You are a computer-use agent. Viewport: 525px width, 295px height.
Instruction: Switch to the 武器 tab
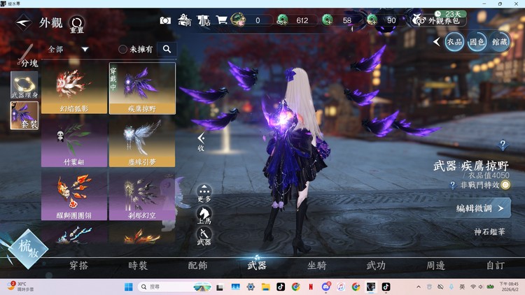[x=257, y=266]
